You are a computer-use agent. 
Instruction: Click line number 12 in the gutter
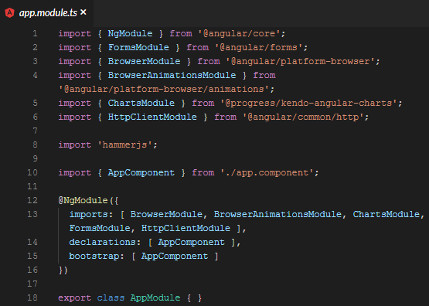[x=32, y=200]
